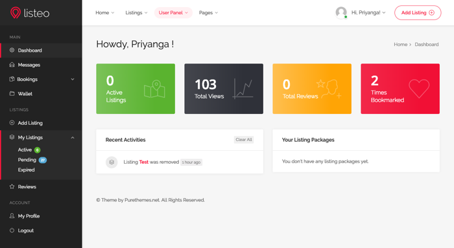
Task: Open the Pages navigation menu
Action: click(x=208, y=13)
